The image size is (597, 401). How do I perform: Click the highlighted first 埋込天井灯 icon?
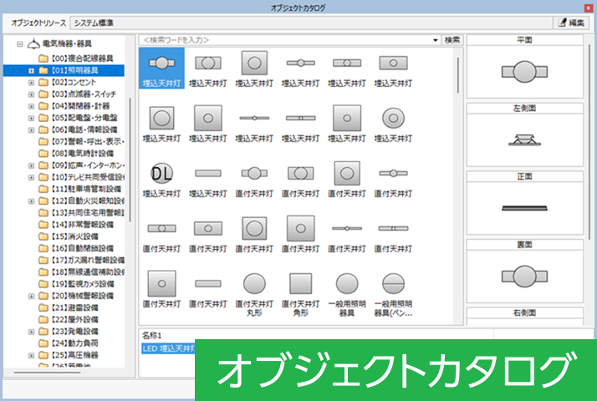click(x=162, y=63)
